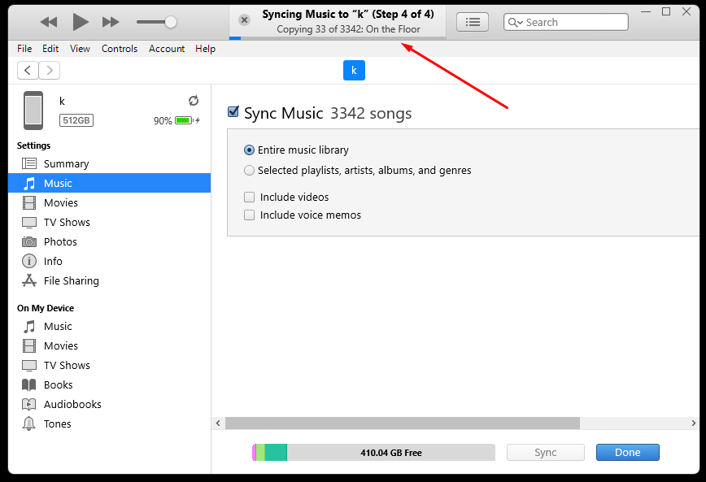
Task: Click the rewind previous track button
Action: [x=49, y=22]
